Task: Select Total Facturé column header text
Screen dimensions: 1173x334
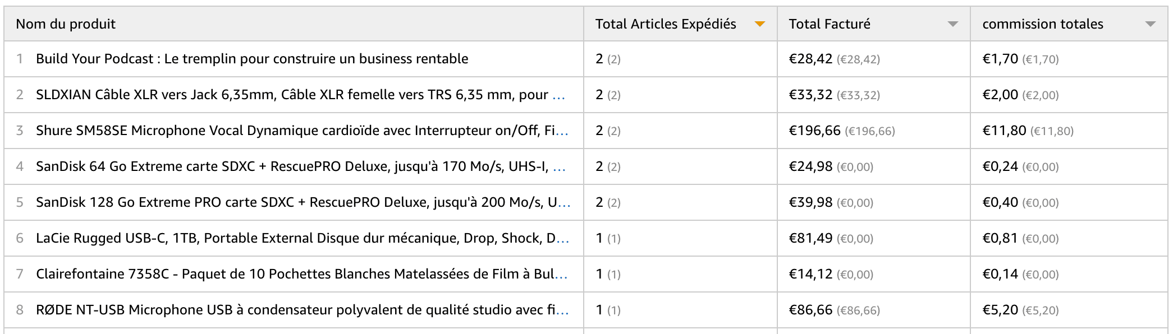Action: (x=830, y=24)
